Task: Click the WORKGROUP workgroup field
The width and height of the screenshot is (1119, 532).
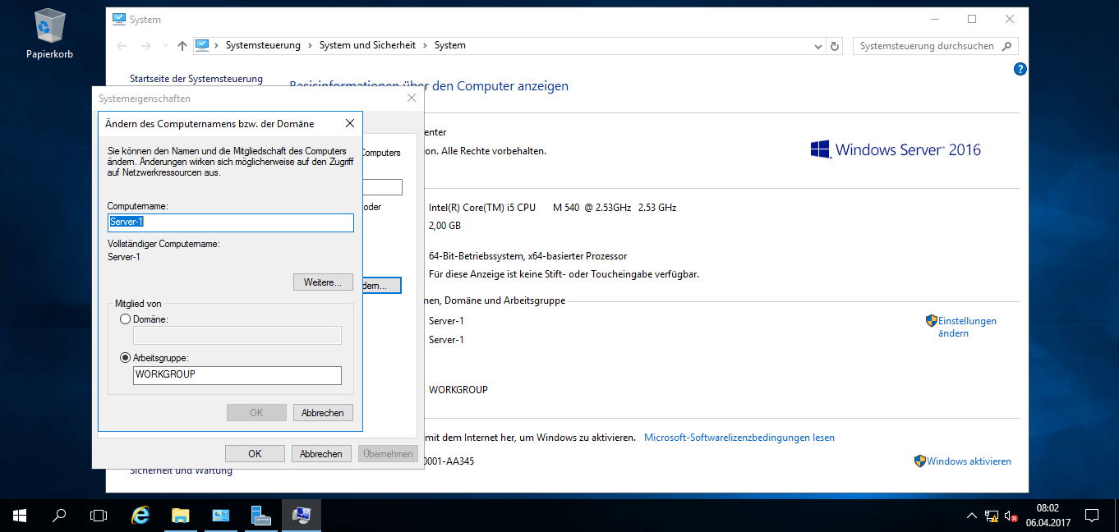Action: (x=237, y=375)
